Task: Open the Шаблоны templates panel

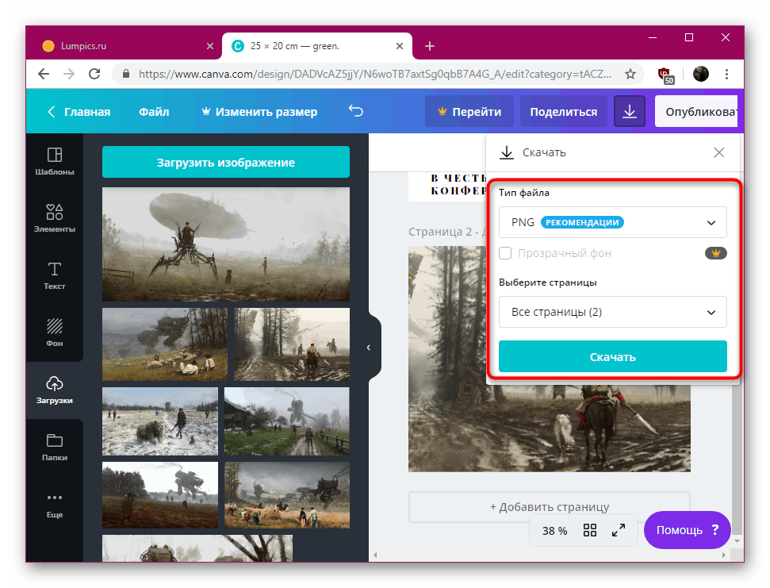Action: coord(55,161)
